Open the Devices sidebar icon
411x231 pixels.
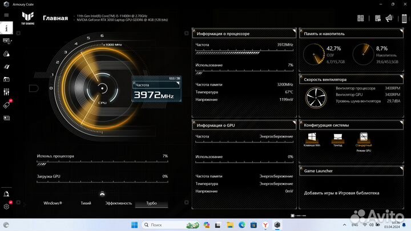6,41
